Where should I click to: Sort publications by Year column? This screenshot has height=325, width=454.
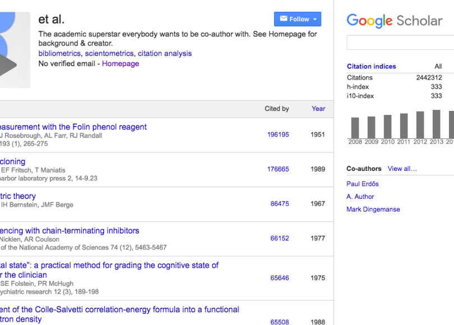(x=318, y=109)
